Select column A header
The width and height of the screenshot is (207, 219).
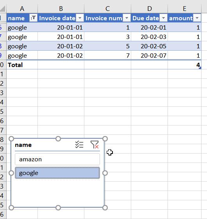click(x=22, y=9)
